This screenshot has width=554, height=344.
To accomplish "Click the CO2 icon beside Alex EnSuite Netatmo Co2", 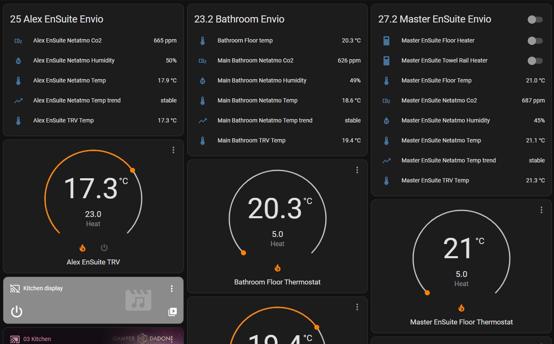I will [18, 41].
